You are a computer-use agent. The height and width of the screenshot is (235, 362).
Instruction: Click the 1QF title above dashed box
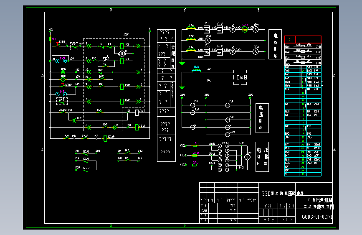click(126, 34)
